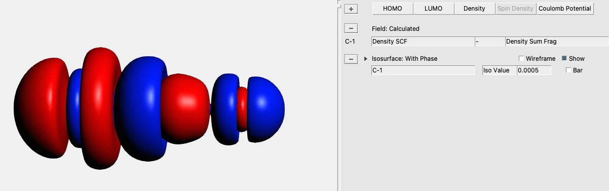The height and width of the screenshot is (191, 609).
Task: Expand the Isosurface disclosure triangle
Action: point(366,59)
